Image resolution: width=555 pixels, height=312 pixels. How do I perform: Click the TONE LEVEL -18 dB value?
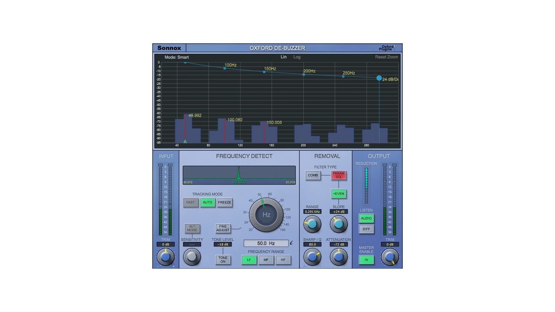click(x=223, y=244)
